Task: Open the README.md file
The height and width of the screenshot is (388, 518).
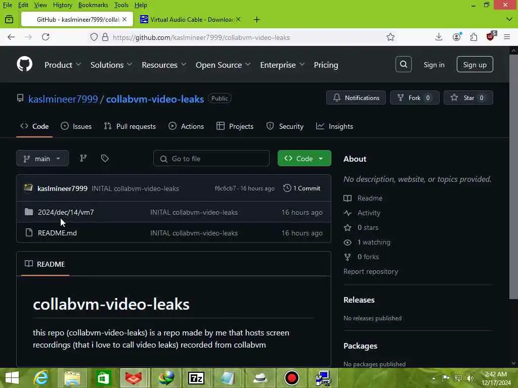Action: [57, 233]
